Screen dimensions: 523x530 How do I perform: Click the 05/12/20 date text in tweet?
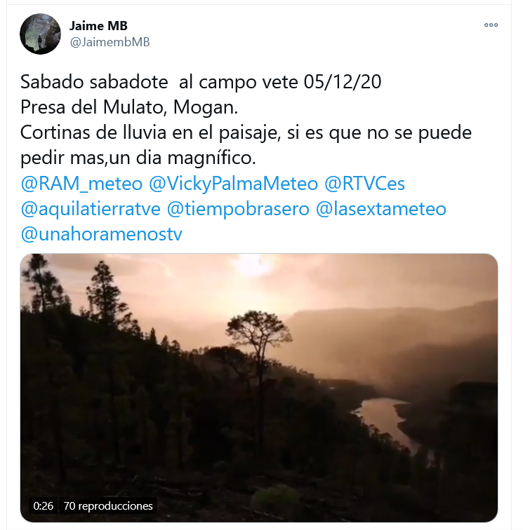pos(343,82)
